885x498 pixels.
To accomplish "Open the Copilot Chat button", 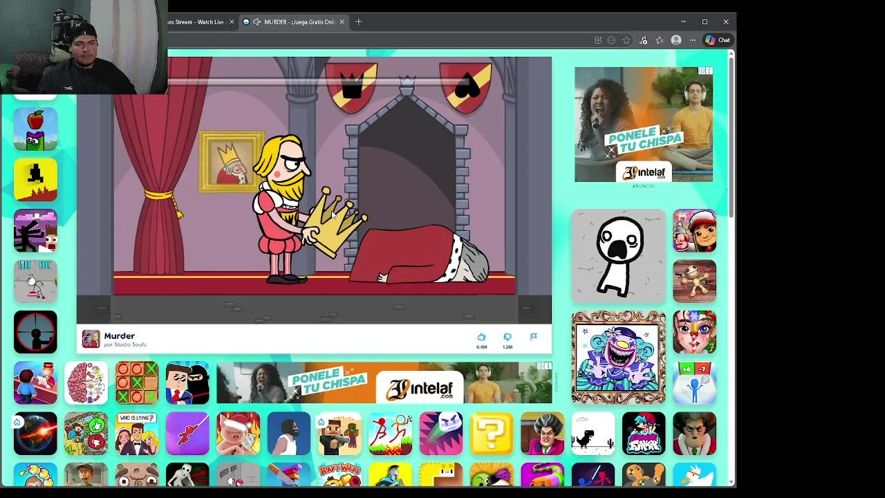I will pos(717,40).
